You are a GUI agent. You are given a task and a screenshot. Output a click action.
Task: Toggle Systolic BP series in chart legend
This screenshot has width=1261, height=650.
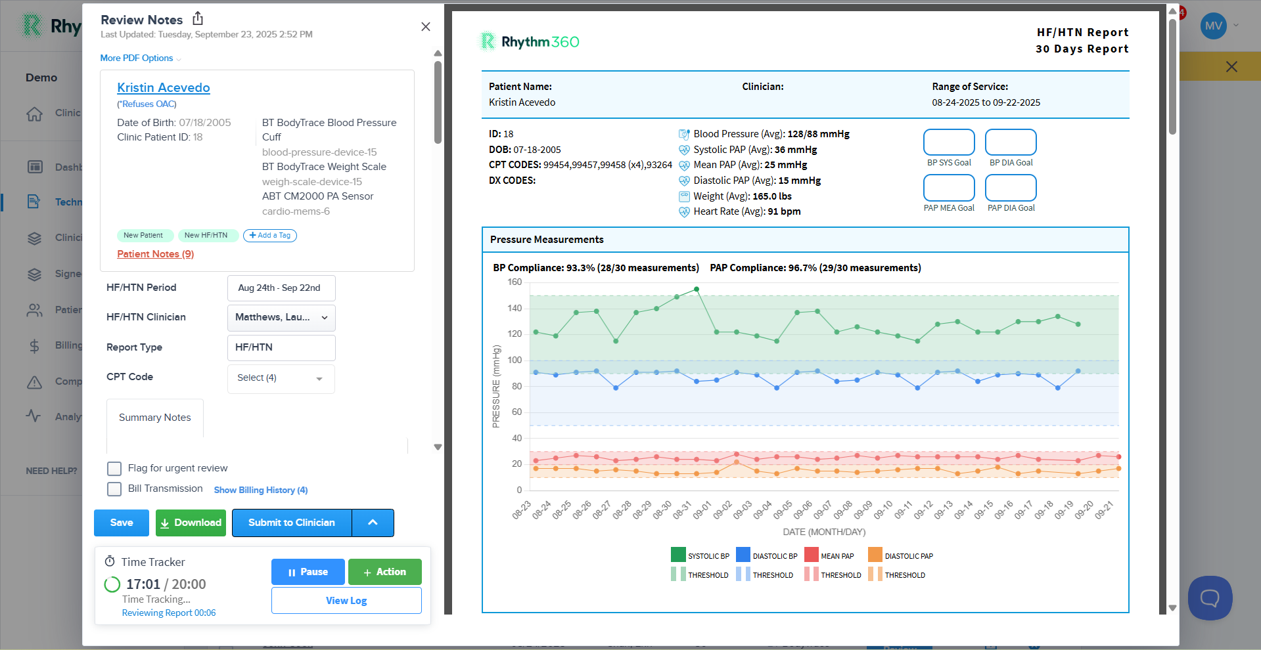pos(700,555)
